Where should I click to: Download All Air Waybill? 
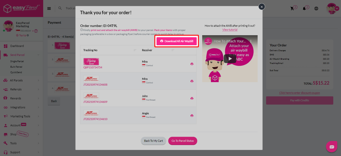click(176, 41)
